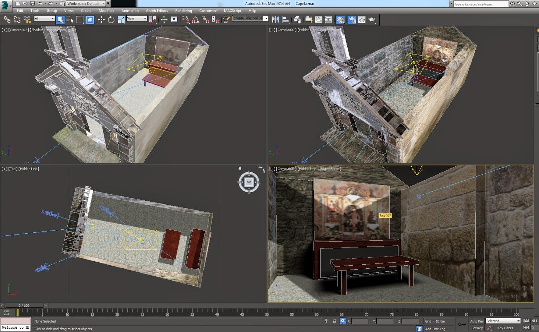Image resolution: width=539 pixels, height=332 pixels.
Task: Open the Rendering menu
Action: coord(183,11)
